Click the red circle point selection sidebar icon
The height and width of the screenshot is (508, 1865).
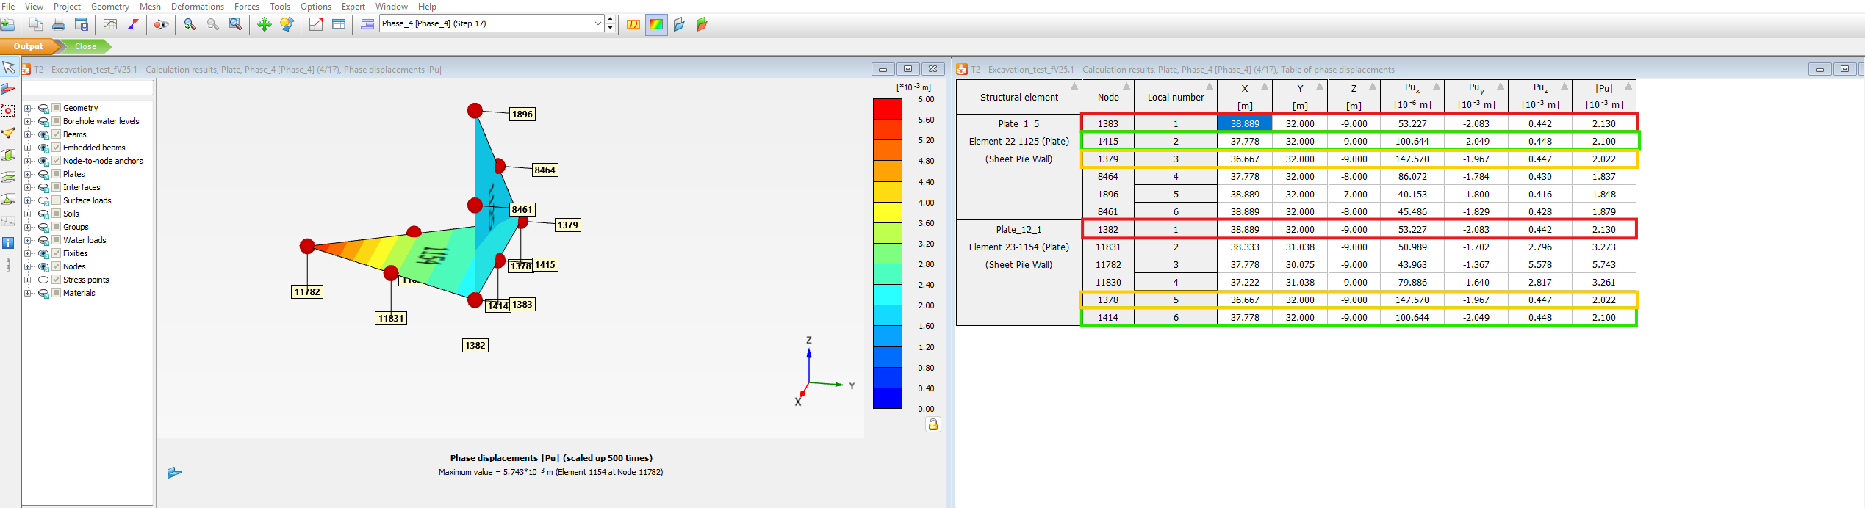coord(8,111)
